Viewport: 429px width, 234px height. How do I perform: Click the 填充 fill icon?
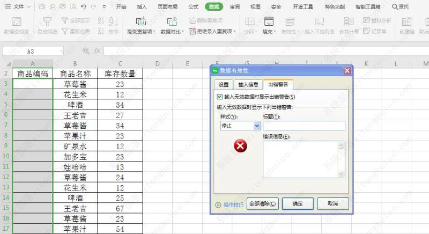click(x=269, y=21)
